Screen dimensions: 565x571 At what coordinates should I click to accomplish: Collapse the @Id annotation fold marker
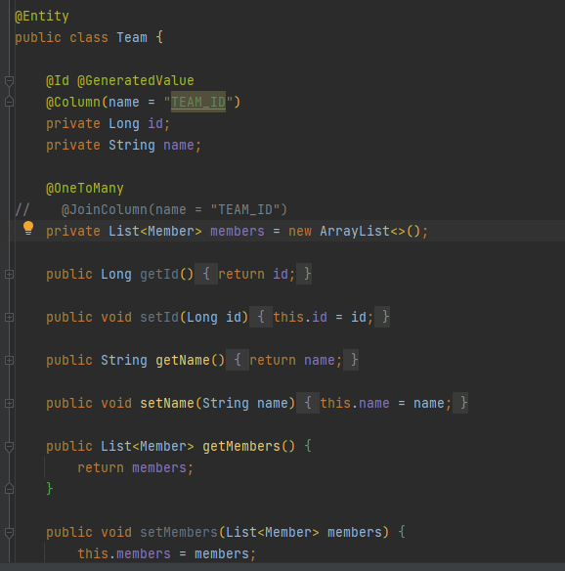pyautogui.click(x=10, y=81)
